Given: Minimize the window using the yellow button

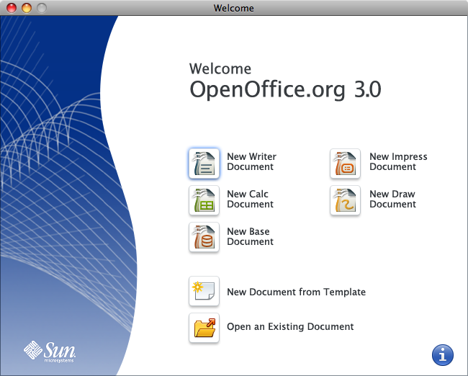Looking at the screenshot, I should (x=26, y=8).
